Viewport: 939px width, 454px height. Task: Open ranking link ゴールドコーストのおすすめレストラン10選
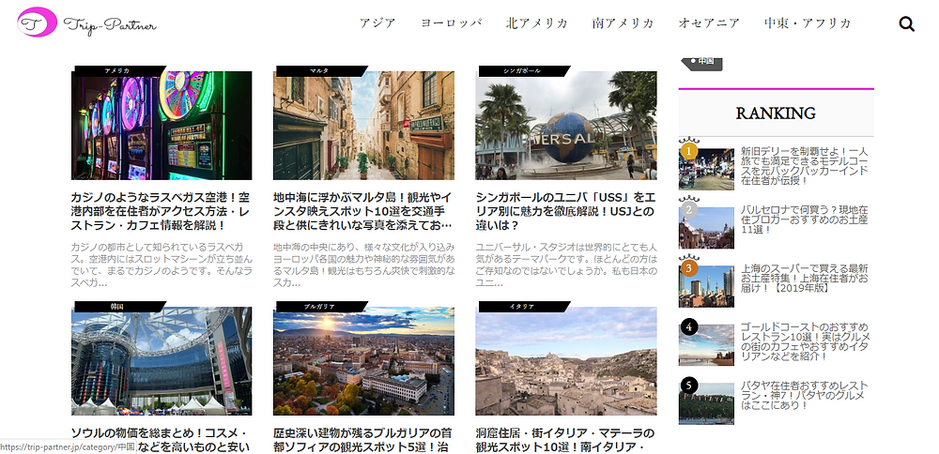tap(806, 341)
